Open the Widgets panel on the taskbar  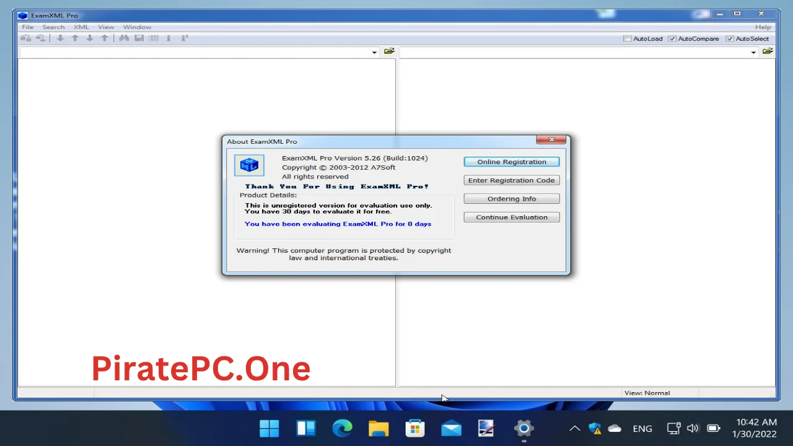(306, 428)
